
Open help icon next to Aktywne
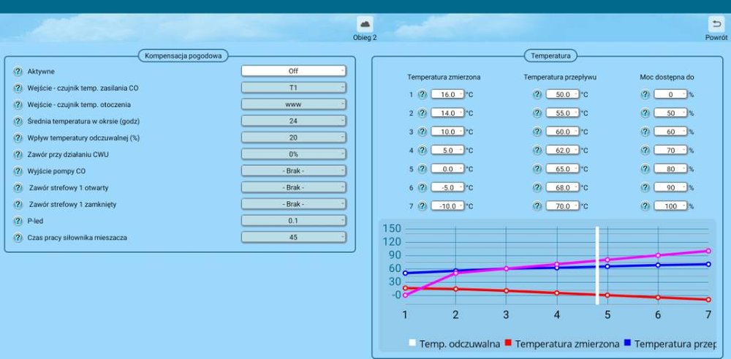(x=18, y=71)
